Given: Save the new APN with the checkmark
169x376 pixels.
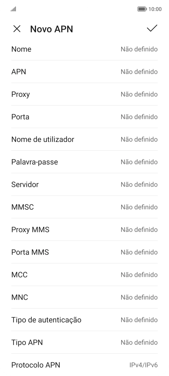Looking at the screenshot, I should [x=152, y=29].
